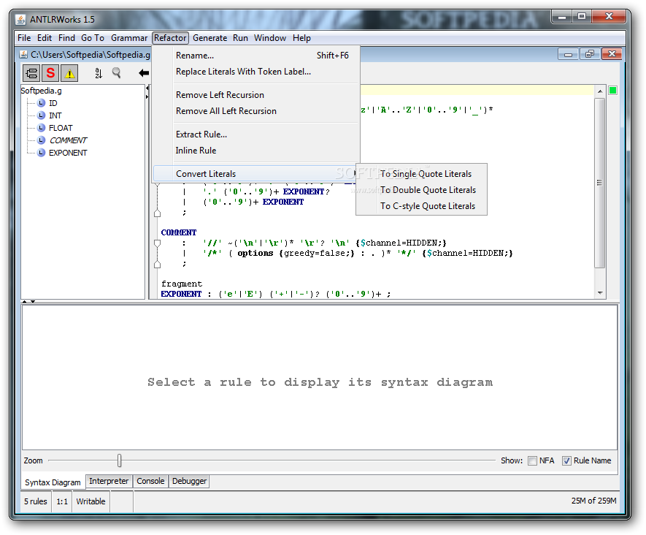Choose Rename... from Refactor menu
The width and height of the screenshot is (646, 535).
(x=255, y=56)
